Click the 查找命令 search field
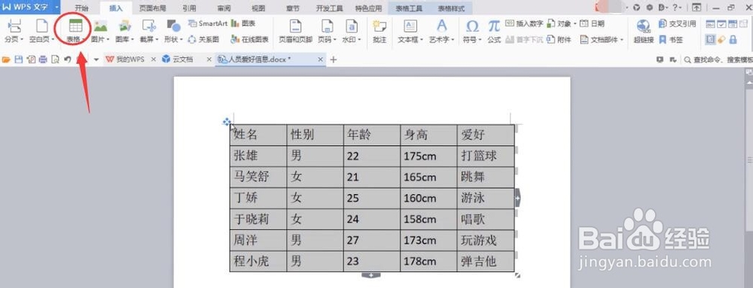753x288 pixels. pos(718,59)
